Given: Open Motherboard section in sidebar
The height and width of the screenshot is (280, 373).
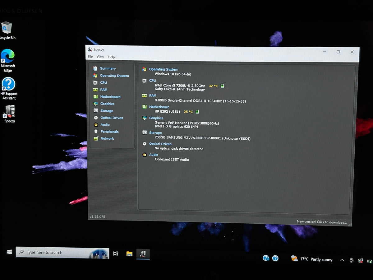Looking at the screenshot, I should point(110,97).
